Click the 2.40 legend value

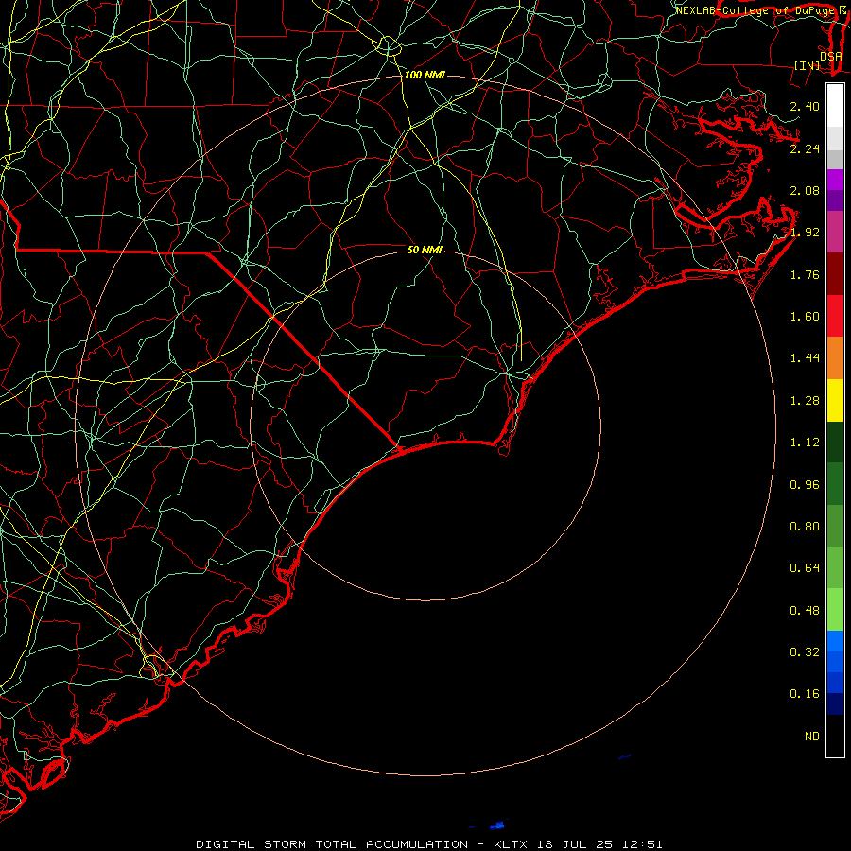(805, 106)
